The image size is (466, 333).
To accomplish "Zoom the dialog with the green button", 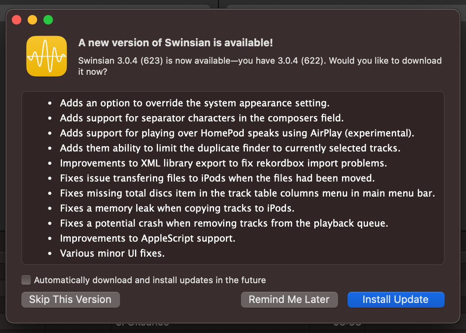I will click(x=48, y=20).
